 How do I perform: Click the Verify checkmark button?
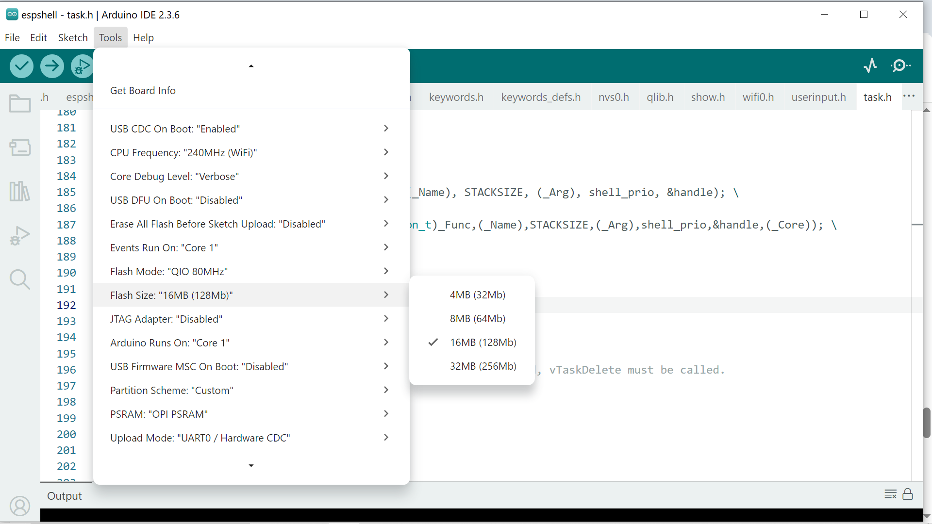point(21,66)
